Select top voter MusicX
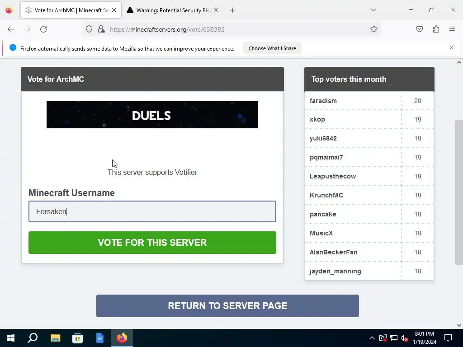This screenshot has height=347, width=463. pos(321,233)
